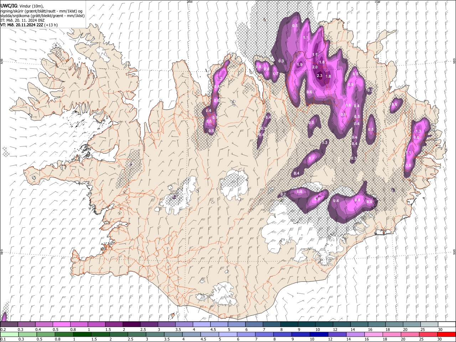Click the 'UWC/IG: Vindur (10m)' title text
Image resolution: width=456 pixels, height=342 pixels.
22,6
